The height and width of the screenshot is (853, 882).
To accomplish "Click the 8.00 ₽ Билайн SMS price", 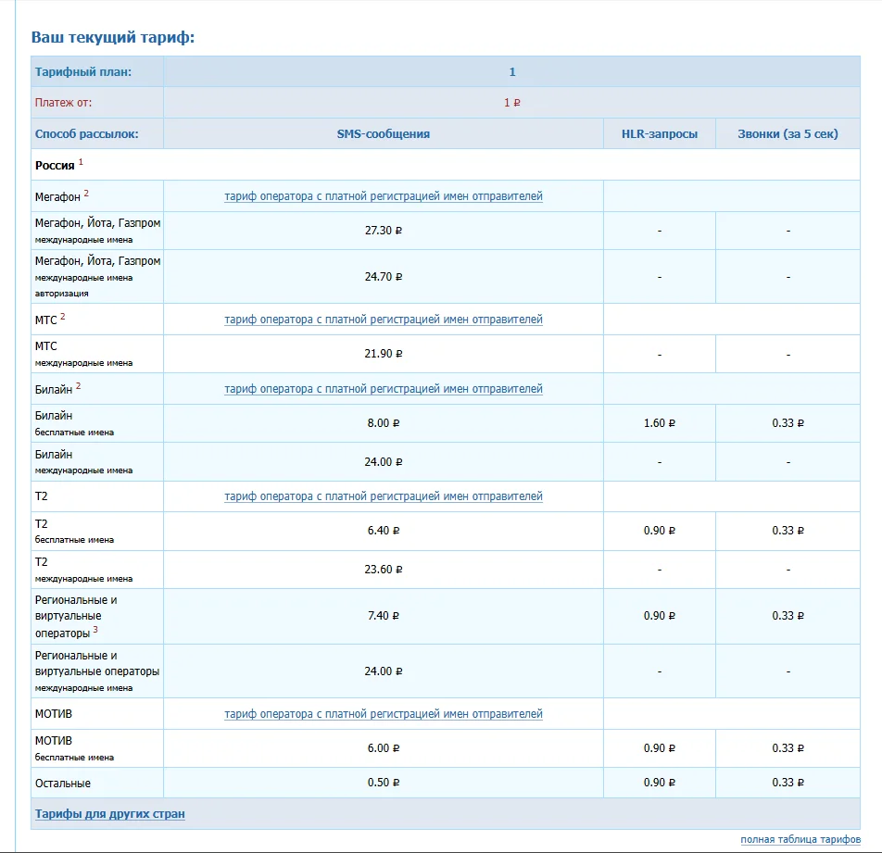I will click(x=383, y=423).
